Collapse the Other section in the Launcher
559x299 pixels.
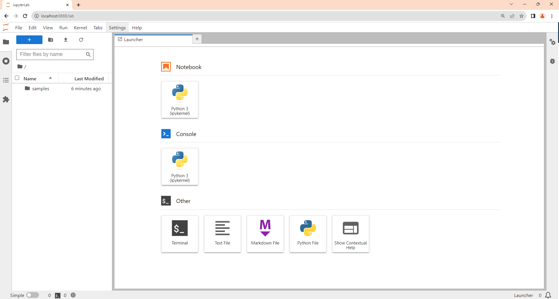(183, 201)
